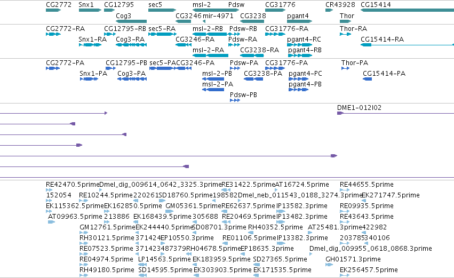Select transcript CG15414-RA

(x=408, y=45)
